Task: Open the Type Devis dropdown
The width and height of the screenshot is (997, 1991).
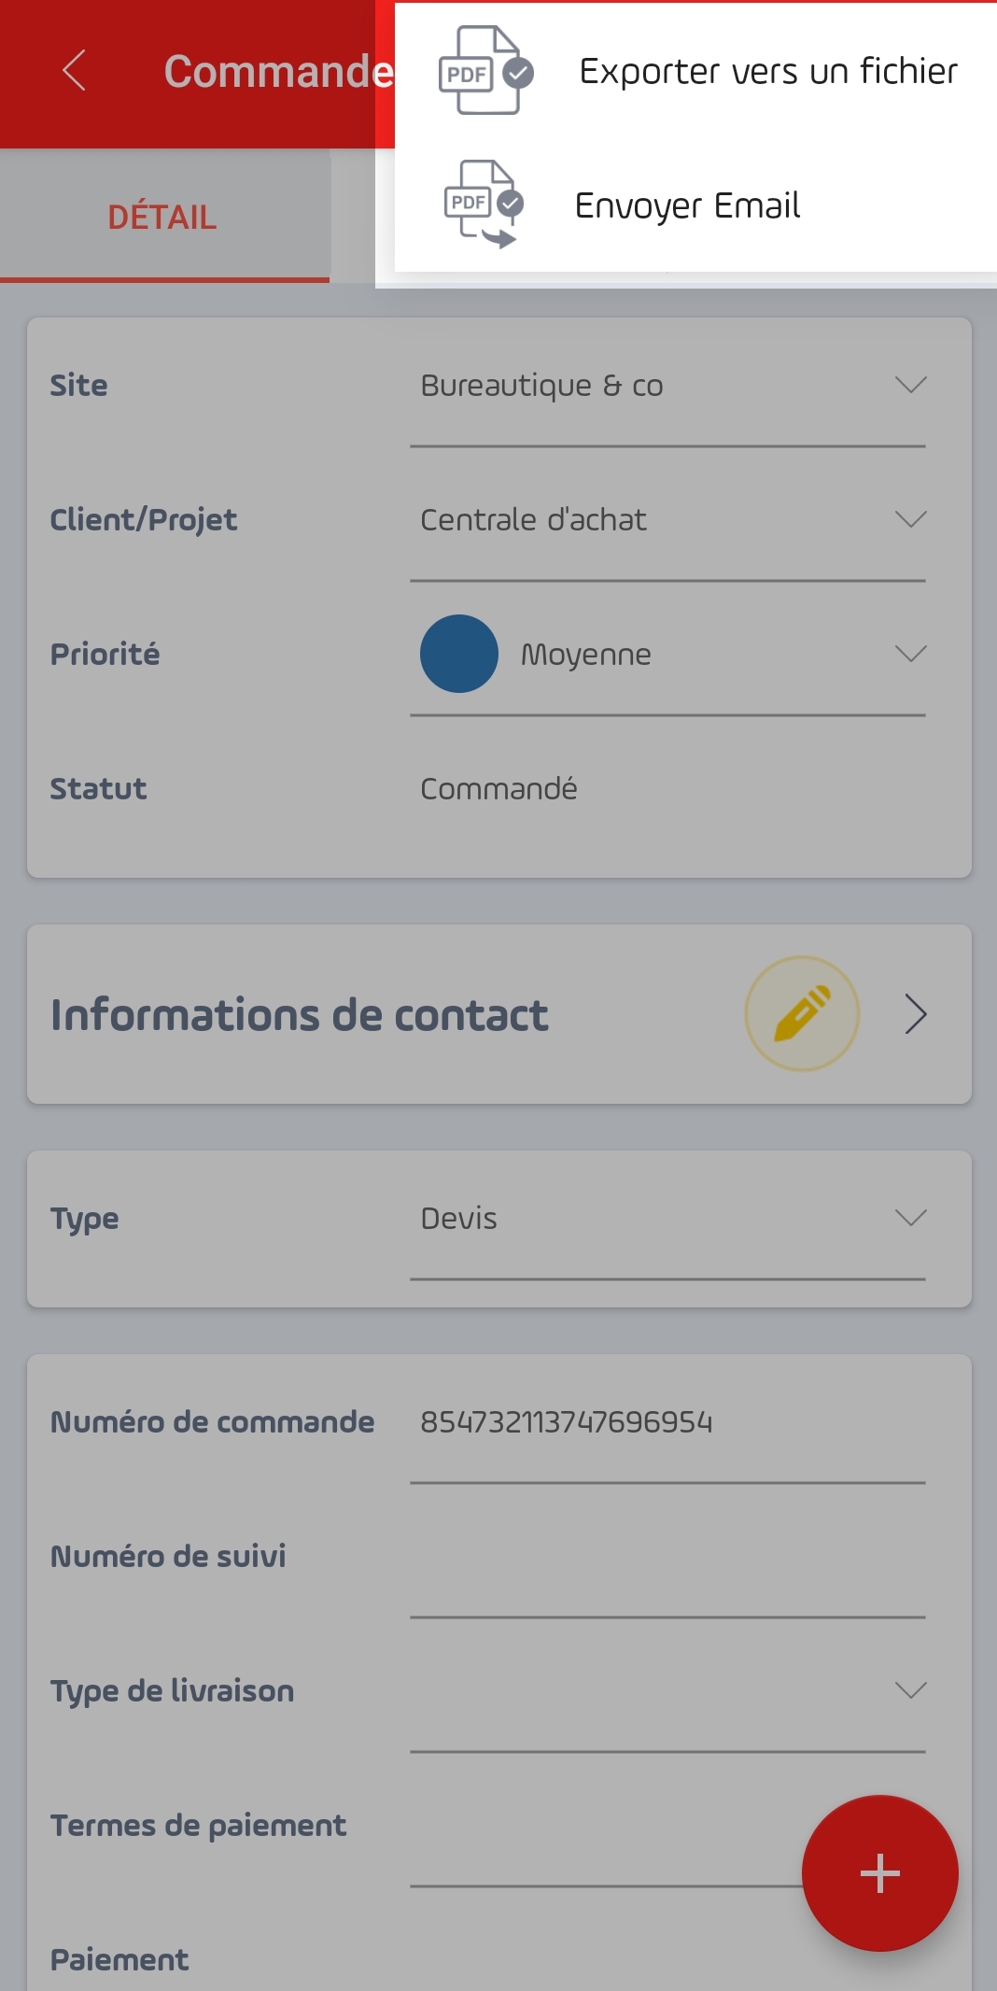Action: [667, 1219]
